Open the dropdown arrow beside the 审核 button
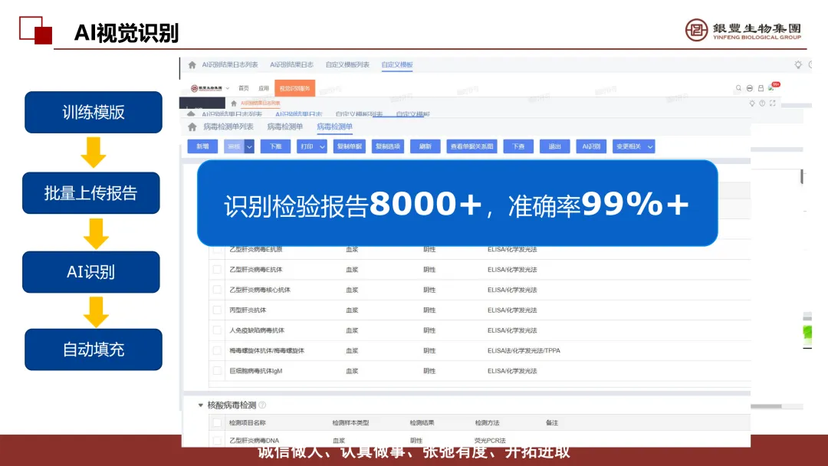Viewport: 828px width, 466px height. coord(249,146)
